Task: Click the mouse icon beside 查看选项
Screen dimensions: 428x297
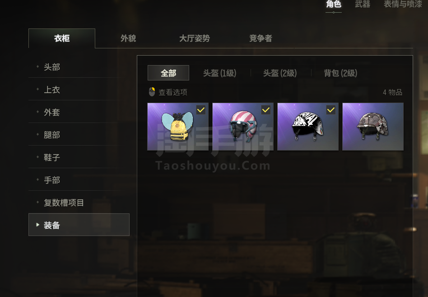Action: click(152, 92)
